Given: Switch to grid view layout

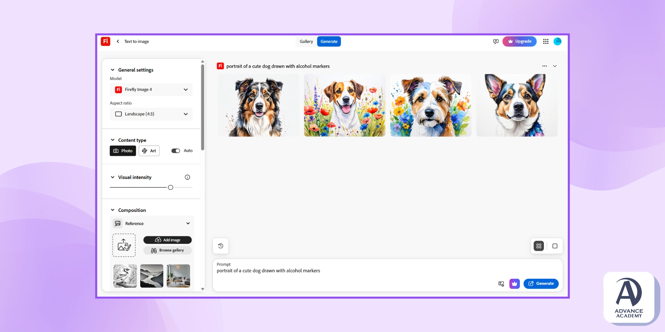Looking at the screenshot, I should [539, 246].
